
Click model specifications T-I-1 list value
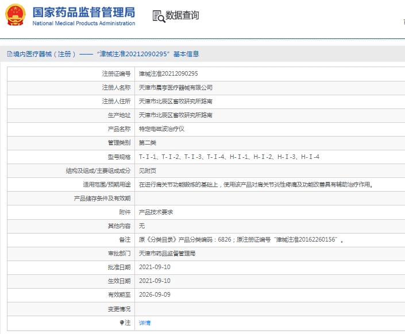pos(229,157)
